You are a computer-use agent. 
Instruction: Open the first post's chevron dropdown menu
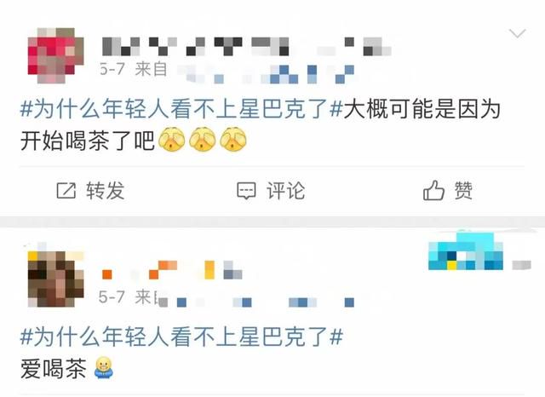point(518,33)
